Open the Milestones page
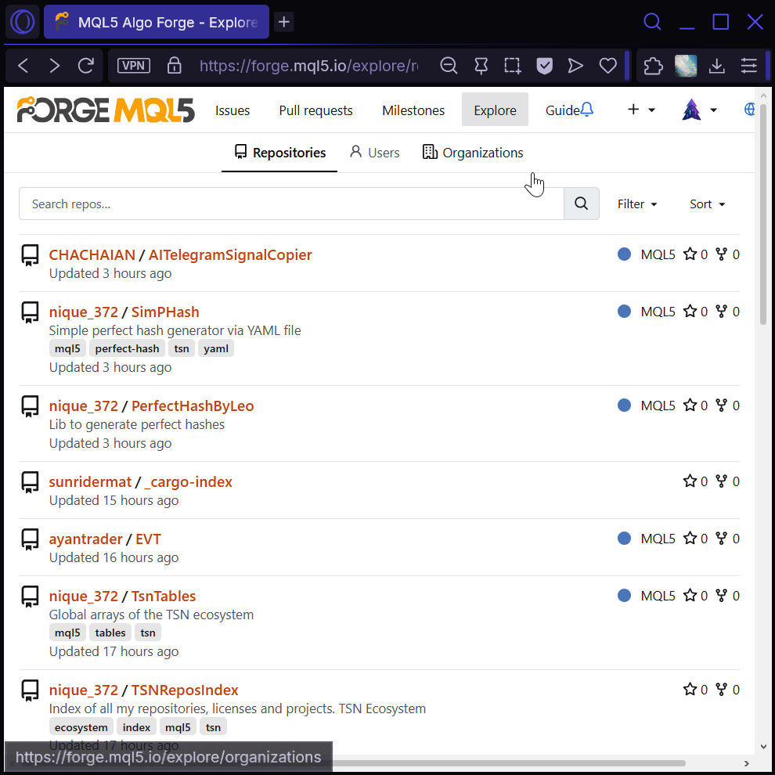775x775 pixels. [x=413, y=110]
